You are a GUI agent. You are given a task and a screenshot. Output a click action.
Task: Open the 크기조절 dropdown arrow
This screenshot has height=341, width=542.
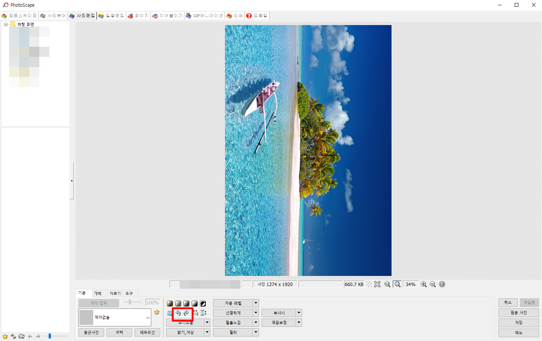point(207,323)
